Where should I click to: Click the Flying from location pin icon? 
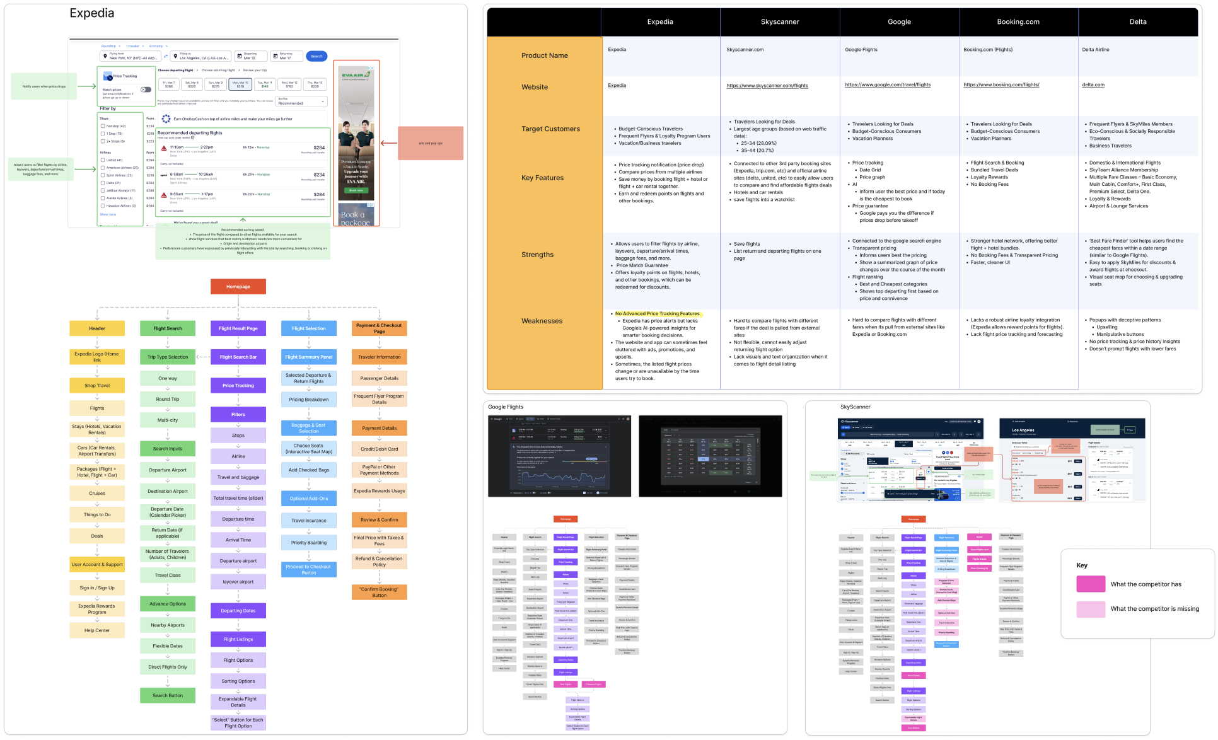click(x=105, y=56)
